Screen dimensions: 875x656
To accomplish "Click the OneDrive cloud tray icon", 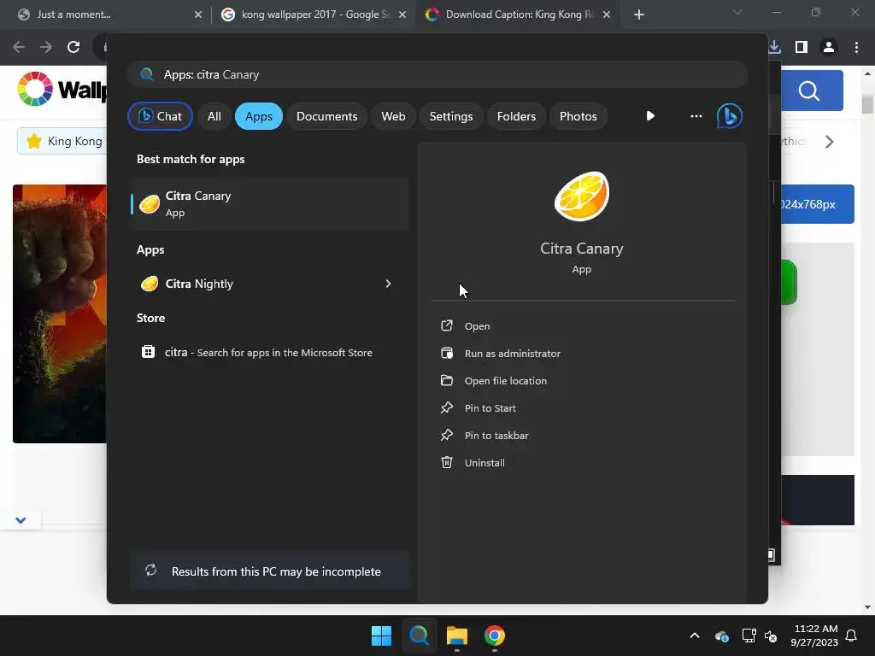I will coord(721,635).
